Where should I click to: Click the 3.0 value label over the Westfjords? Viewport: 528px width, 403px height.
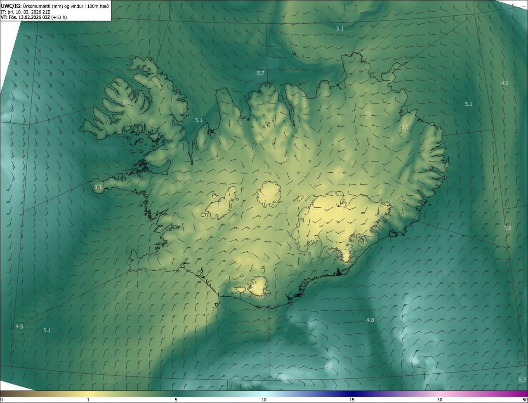tap(126, 102)
